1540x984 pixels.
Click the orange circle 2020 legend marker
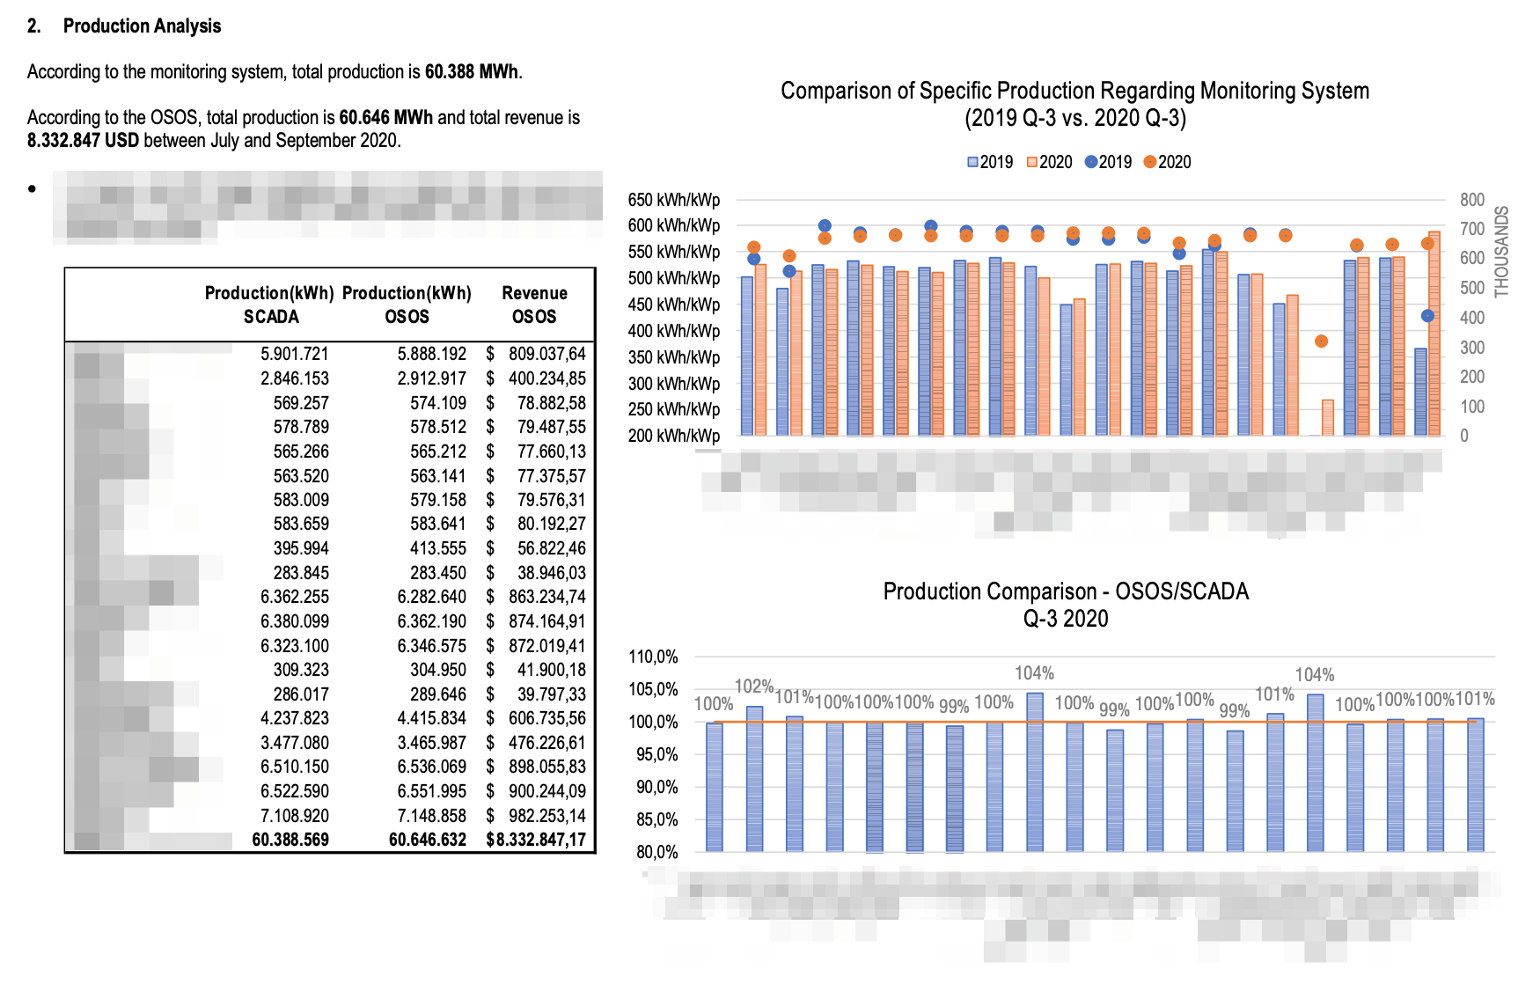pos(1150,162)
